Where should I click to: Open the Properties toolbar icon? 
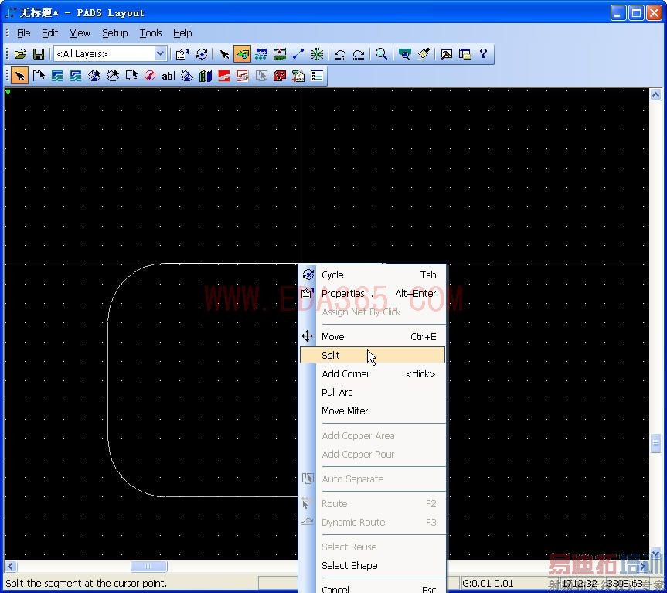[x=182, y=54]
